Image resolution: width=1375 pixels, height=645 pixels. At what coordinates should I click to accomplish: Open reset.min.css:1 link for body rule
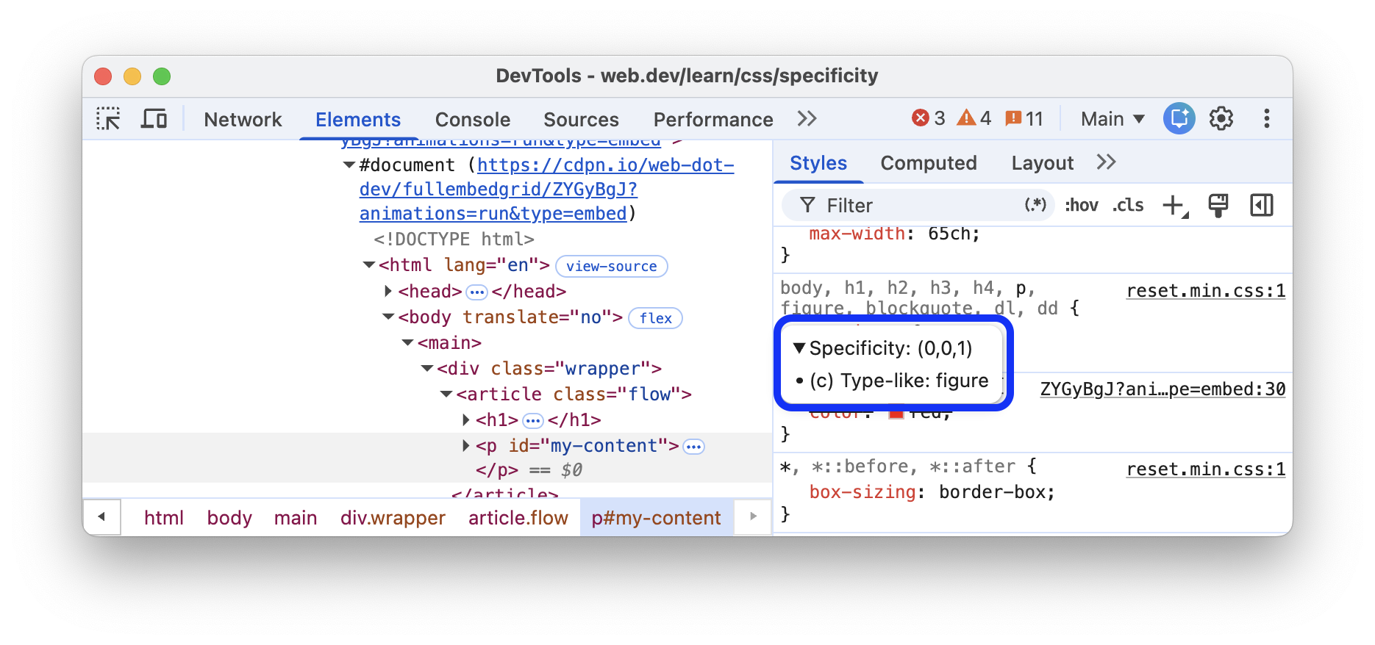pyautogui.click(x=1206, y=291)
